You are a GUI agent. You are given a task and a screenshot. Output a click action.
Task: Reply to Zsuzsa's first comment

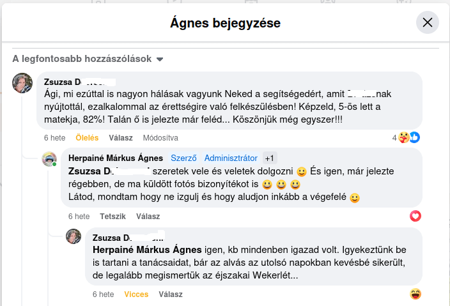point(121,137)
